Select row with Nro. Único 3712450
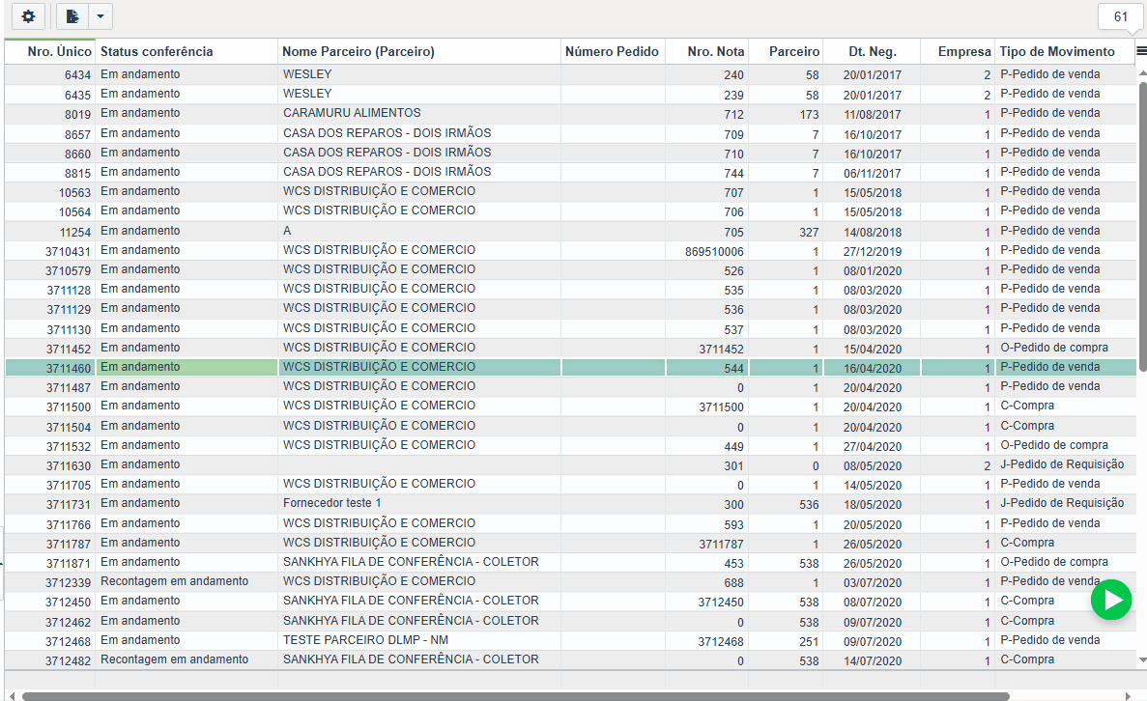This screenshot has width=1147, height=701. click(570, 602)
